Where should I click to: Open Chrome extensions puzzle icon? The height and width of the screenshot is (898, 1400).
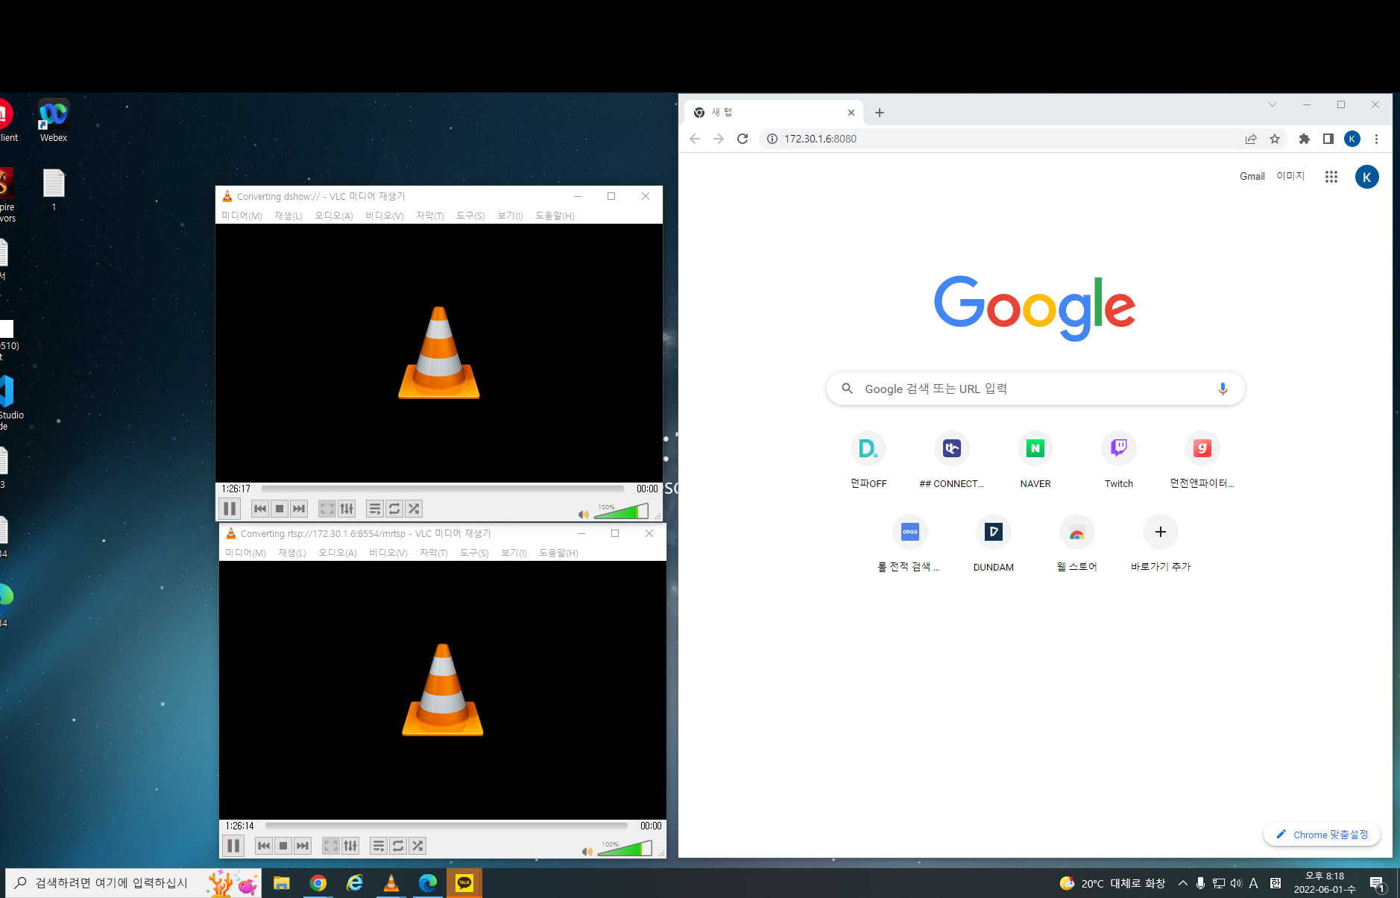click(x=1305, y=139)
